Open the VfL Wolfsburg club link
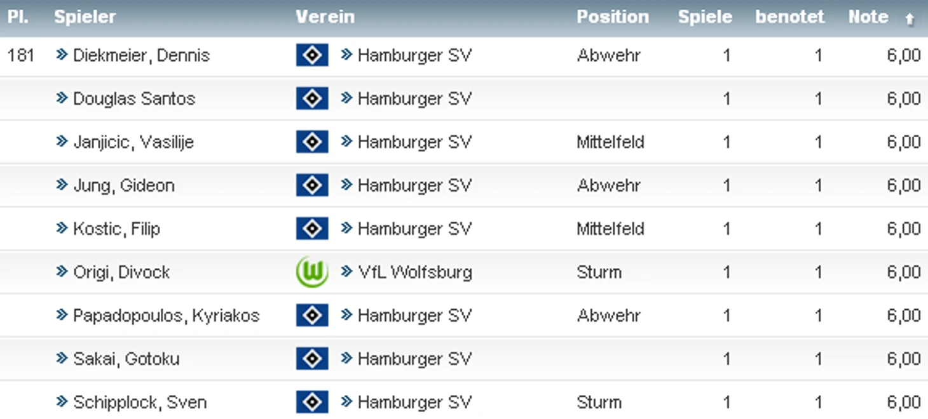 click(x=414, y=272)
